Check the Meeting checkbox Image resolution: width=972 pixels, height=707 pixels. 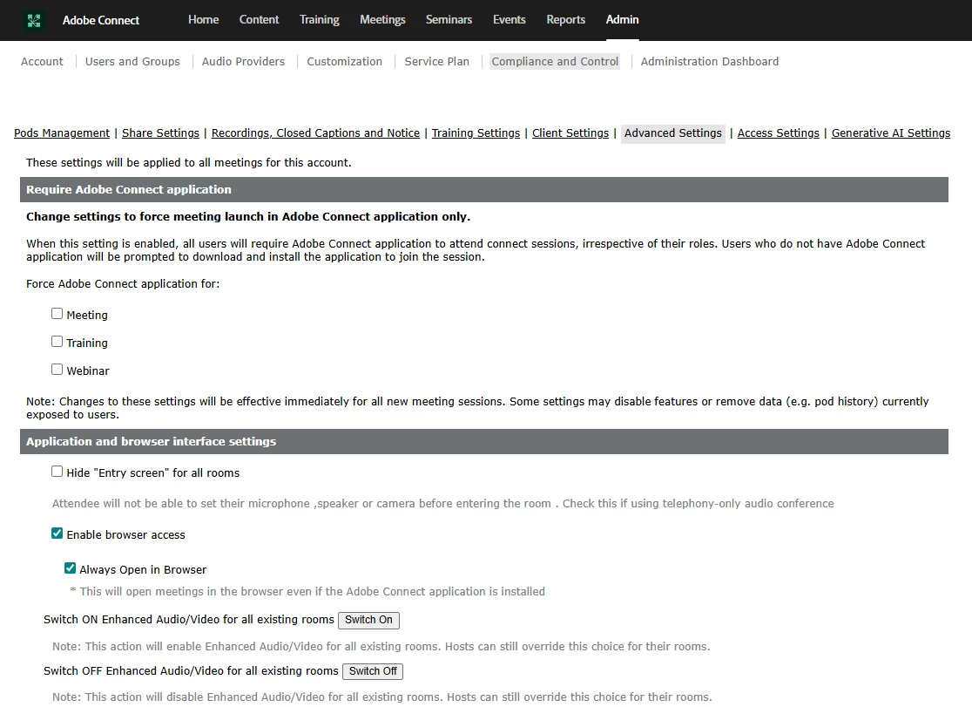tap(57, 314)
